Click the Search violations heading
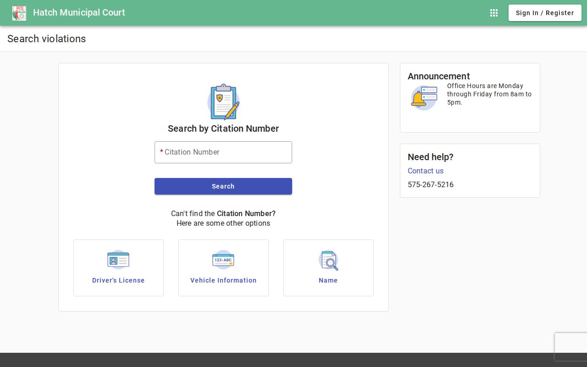This screenshot has height=367, width=587. tap(47, 39)
